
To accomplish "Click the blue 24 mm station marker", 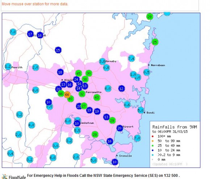I will point(76,80).
